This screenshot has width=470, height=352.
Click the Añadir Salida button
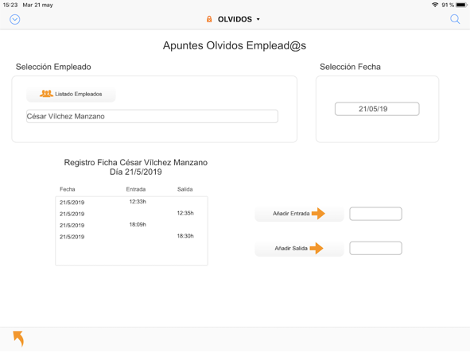click(x=299, y=249)
